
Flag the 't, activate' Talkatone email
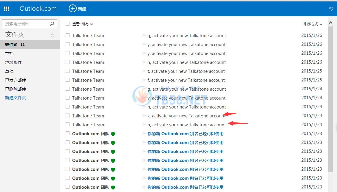coord(144,71)
